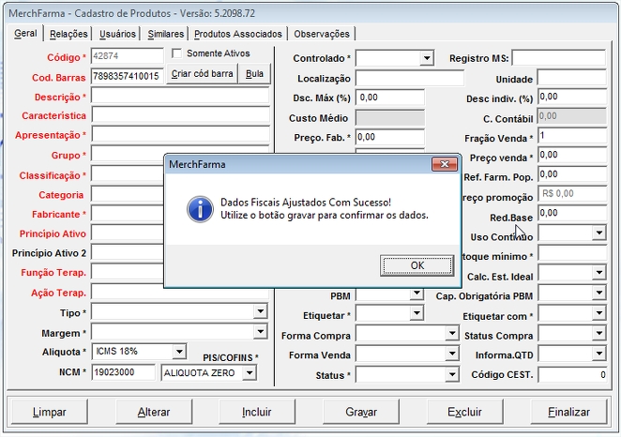Open the PIS/COFINS Aliquota Zero dropdown
The width and height of the screenshot is (621, 437).
pos(249,372)
